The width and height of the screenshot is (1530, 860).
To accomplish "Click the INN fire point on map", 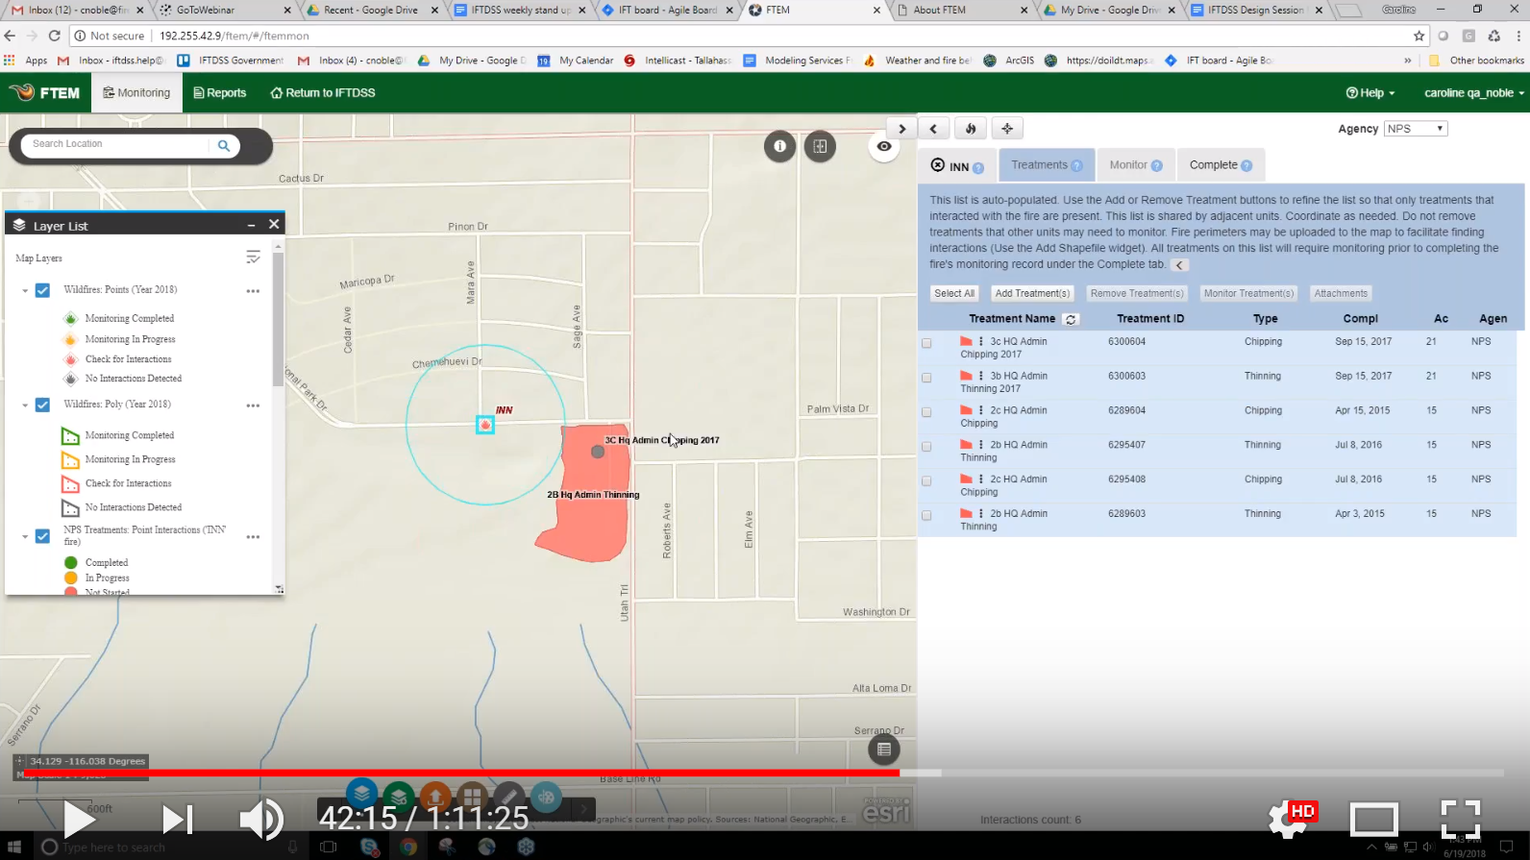I will pyautogui.click(x=485, y=425).
